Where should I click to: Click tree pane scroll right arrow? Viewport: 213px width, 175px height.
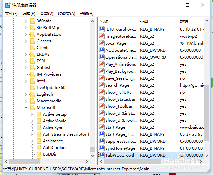(87, 161)
